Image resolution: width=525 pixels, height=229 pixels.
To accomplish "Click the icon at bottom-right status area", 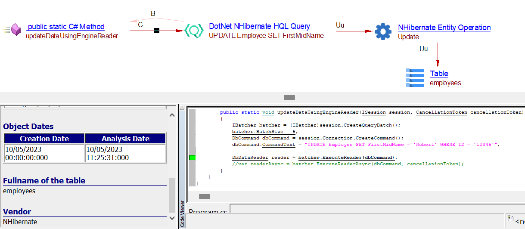I will point(510,219).
